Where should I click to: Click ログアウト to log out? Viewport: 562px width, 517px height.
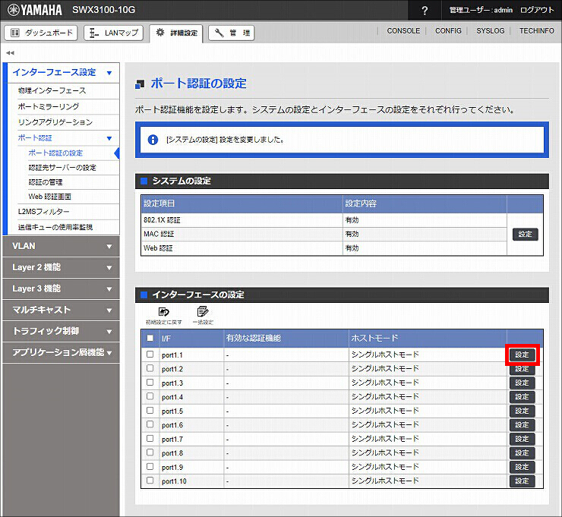pos(537,10)
